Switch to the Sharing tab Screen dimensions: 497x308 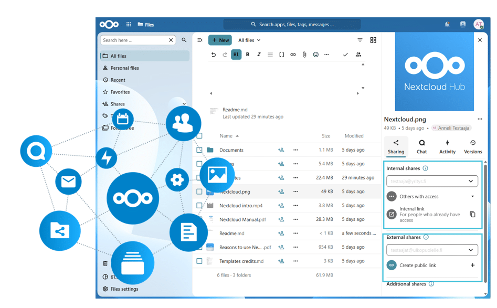[396, 147]
